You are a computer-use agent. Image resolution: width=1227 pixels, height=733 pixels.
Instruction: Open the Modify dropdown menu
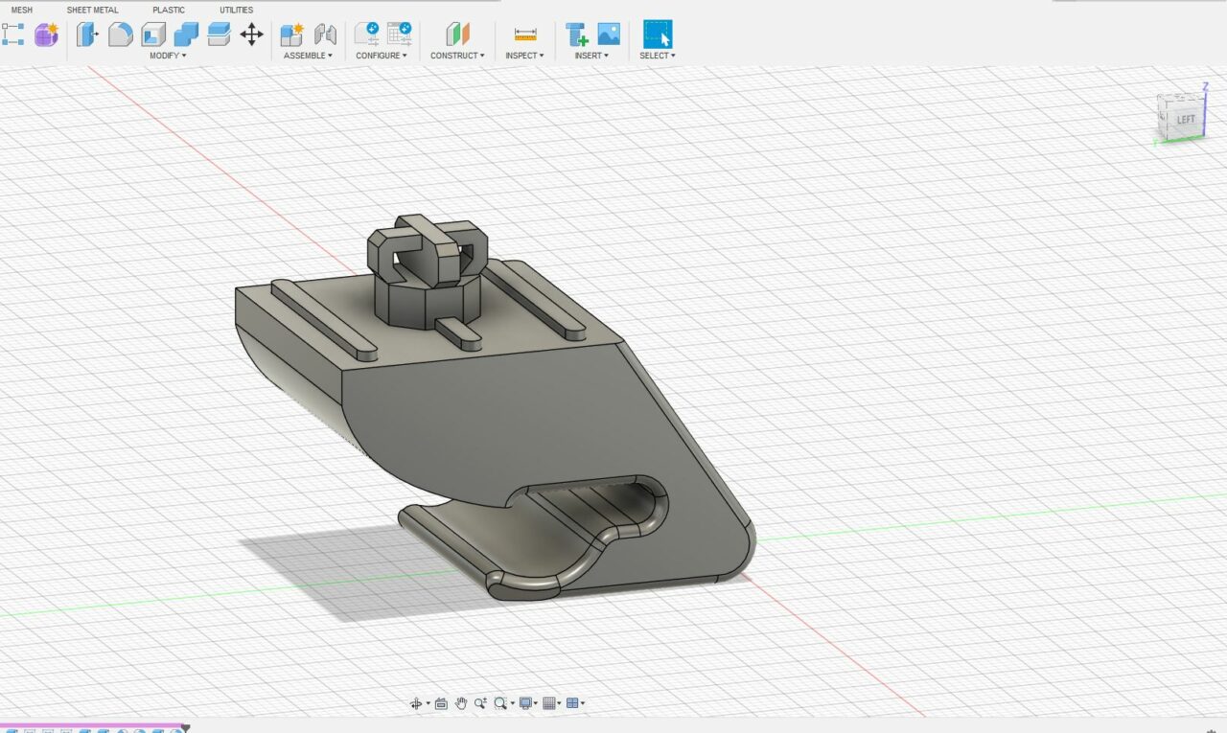click(x=168, y=56)
